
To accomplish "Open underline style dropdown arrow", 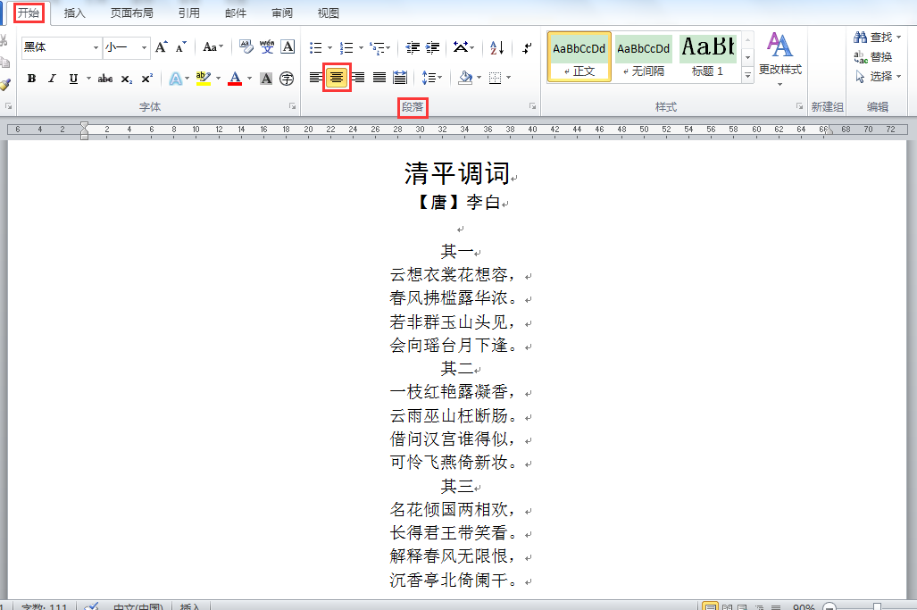I will pyautogui.click(x=89, y=79).
